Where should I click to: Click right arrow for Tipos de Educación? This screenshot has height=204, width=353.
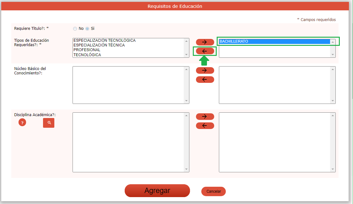205,42
